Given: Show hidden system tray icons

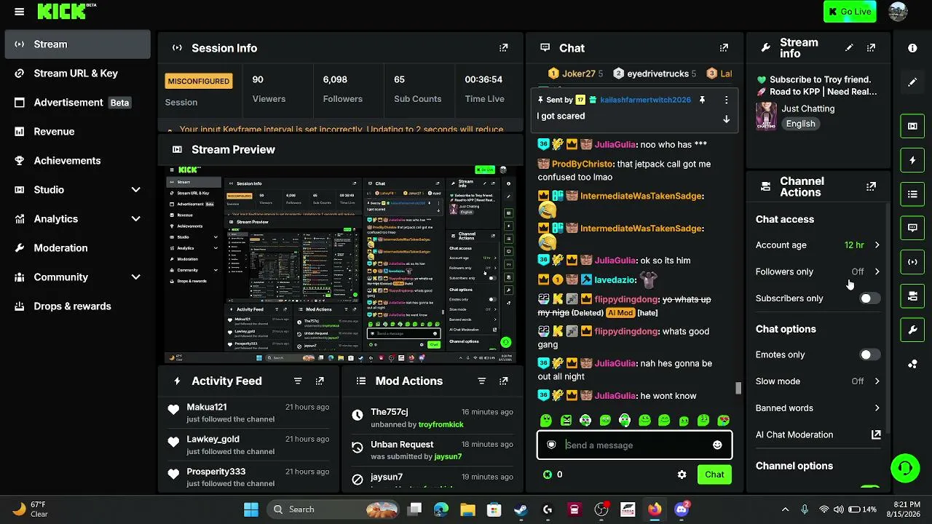Looking at the screenshot, I should click(785, 509).
